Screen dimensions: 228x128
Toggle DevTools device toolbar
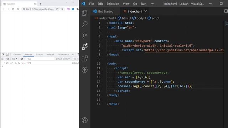click(x=7, y=54)
